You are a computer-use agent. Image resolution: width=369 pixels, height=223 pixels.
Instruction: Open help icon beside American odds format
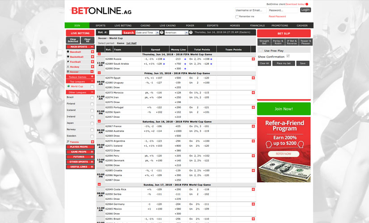191,33
